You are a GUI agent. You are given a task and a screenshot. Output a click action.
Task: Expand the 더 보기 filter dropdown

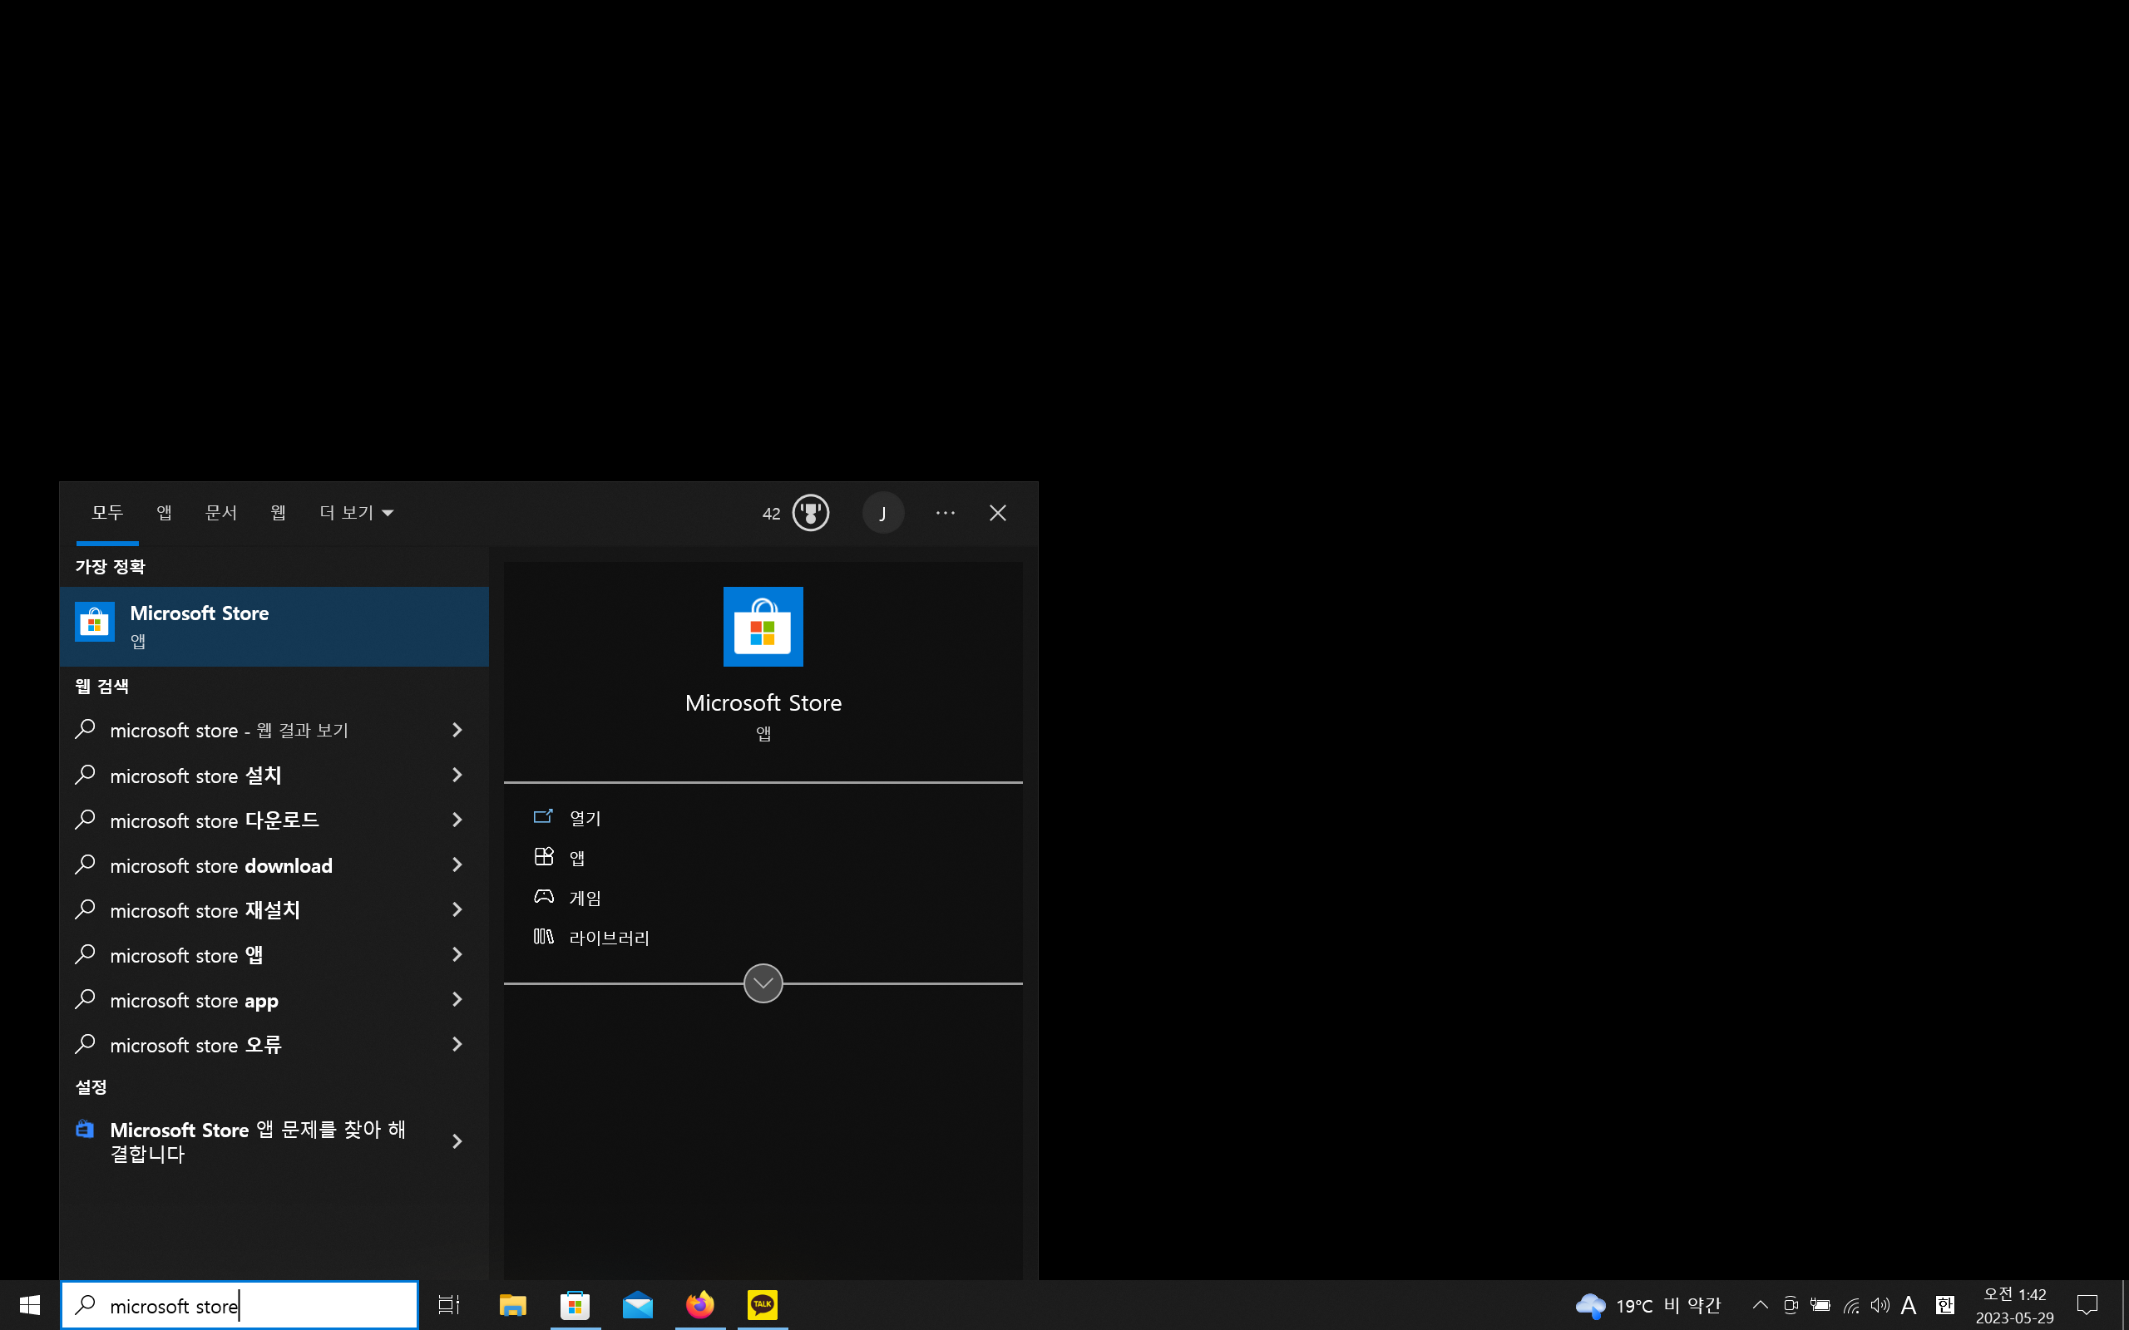pos(356,513)
